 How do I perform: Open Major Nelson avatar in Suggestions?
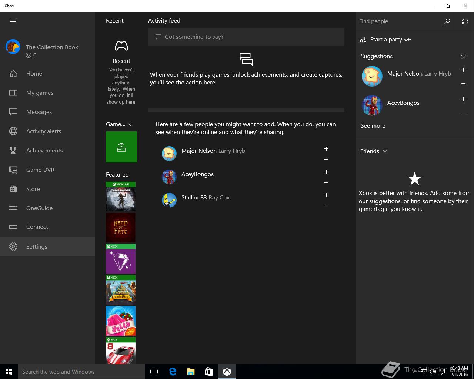372,76
